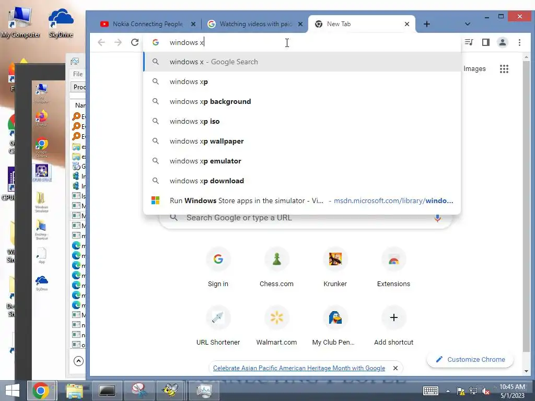Open File Explorer from taskbar

pos(74,391)
